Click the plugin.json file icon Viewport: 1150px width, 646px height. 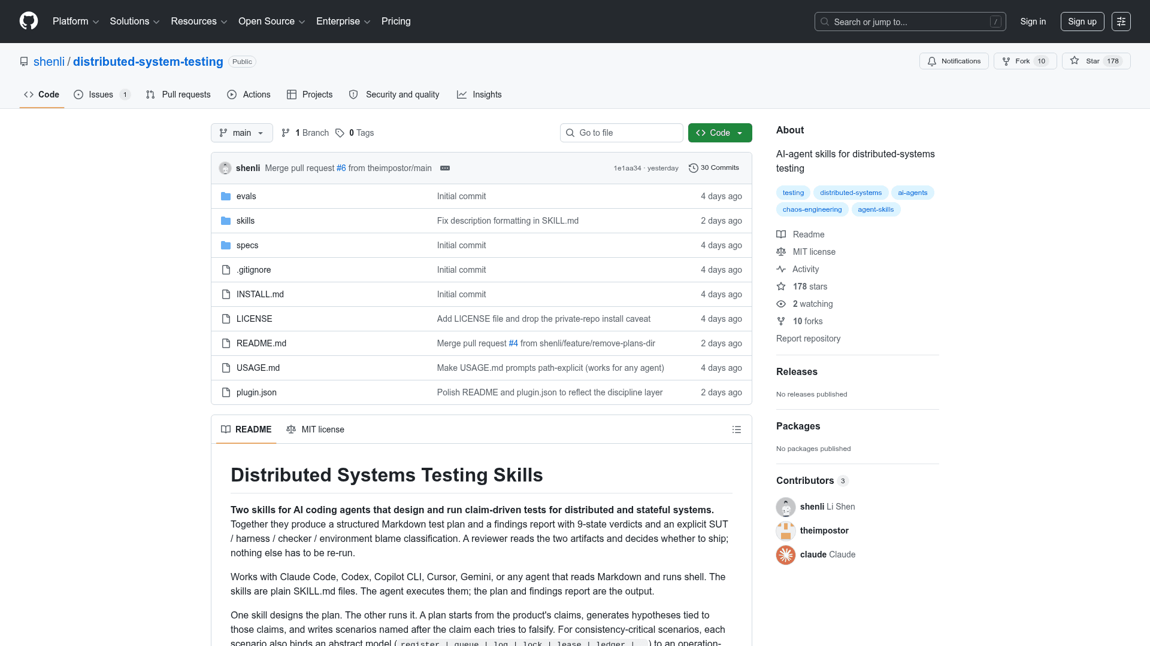226,392
